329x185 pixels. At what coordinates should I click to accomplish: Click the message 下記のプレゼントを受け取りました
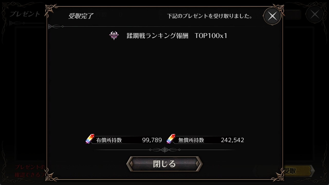coord(209,16)
